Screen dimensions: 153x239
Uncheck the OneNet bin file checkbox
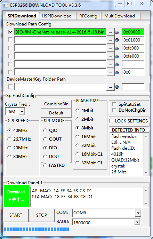10,32
